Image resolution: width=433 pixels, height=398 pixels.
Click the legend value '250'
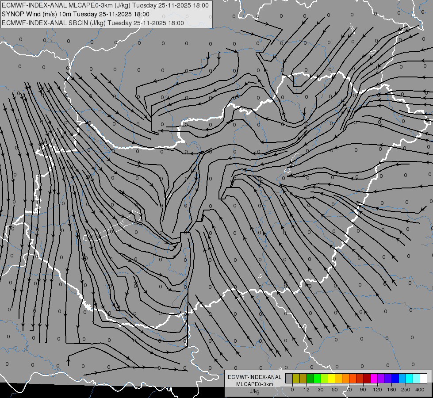pos(406,390)
